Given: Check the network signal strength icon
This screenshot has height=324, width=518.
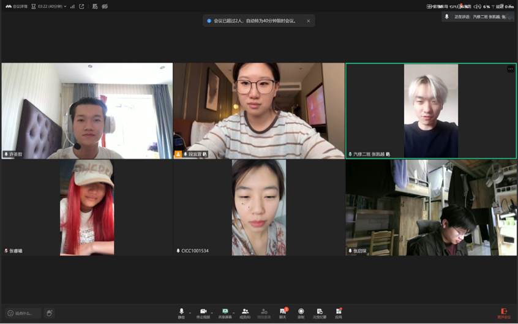Looking at the screenshot, I should pyautogui.click(x=72, y=6).
